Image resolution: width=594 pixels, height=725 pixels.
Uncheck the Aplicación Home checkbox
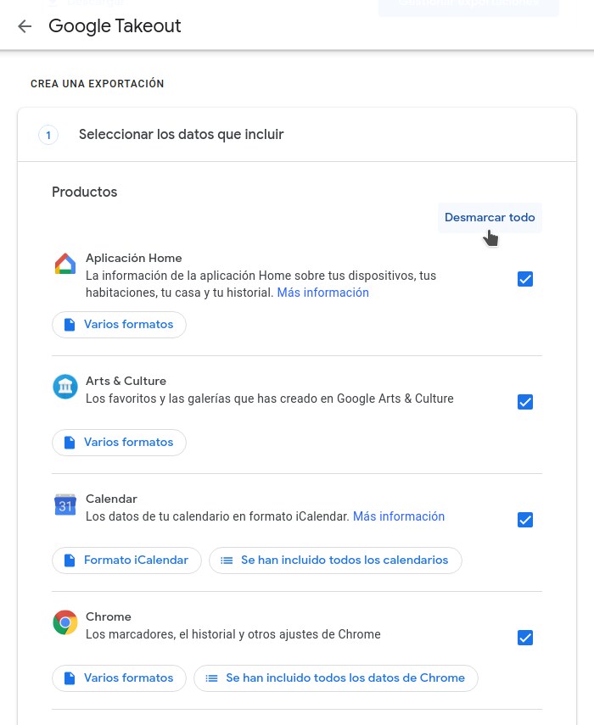525,279
